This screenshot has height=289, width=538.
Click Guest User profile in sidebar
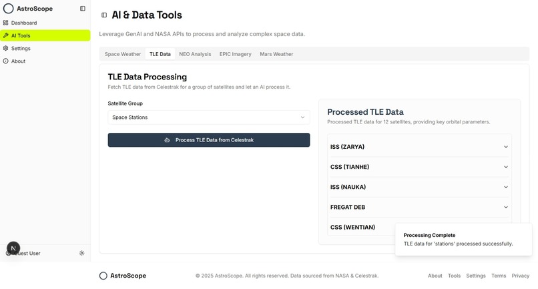(27, 254)
